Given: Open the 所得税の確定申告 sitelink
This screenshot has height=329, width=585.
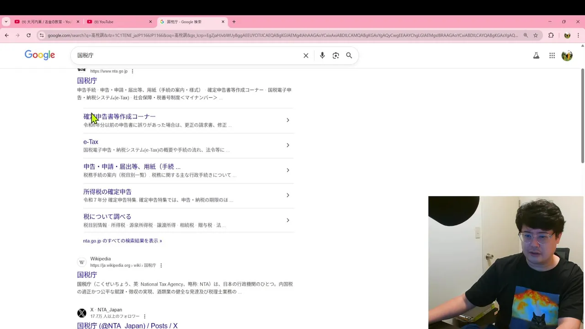Looking at the screenshot, I should [107, 192].
